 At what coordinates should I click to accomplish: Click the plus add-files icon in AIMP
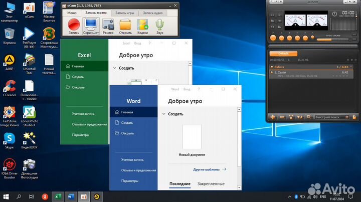273,117
